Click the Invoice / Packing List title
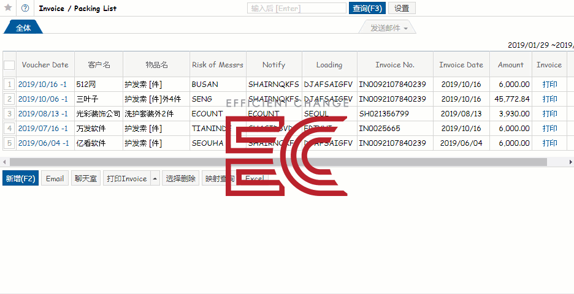This screenshot has width=574, height=294. [78, 9]
